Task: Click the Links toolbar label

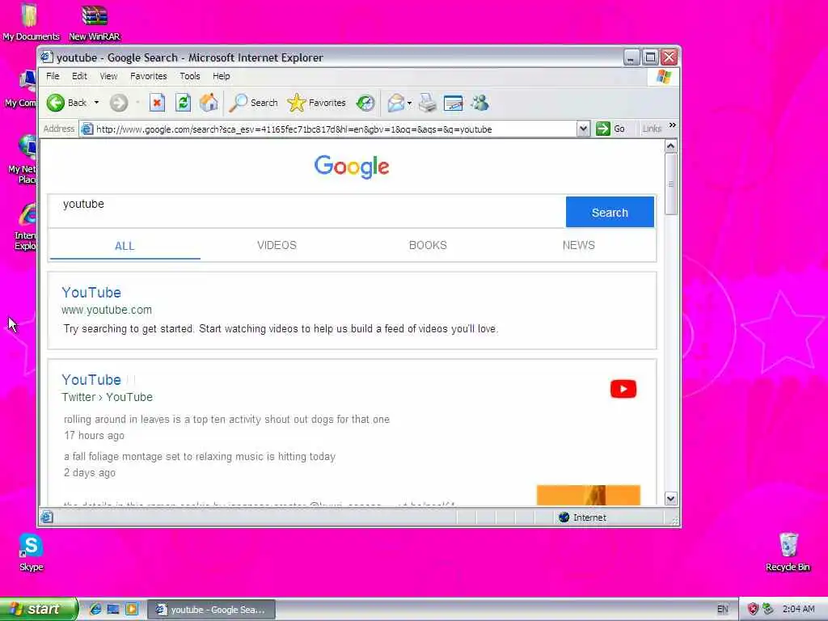Action: (x=652, y=129)
